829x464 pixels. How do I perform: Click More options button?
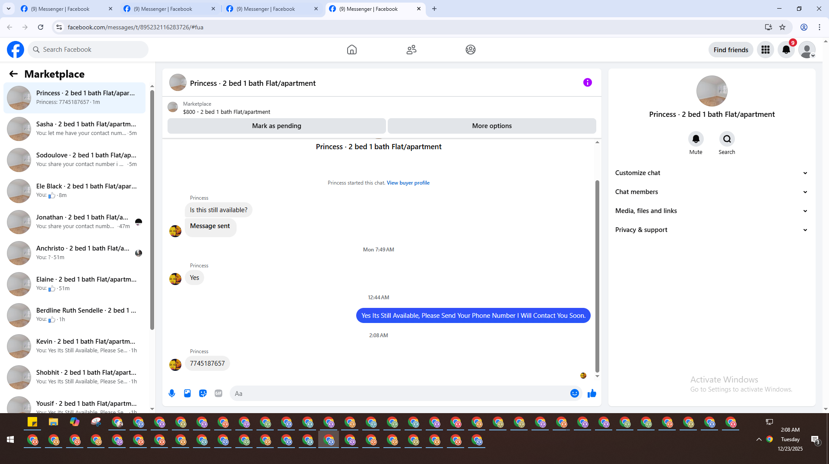tap(492, 126)
